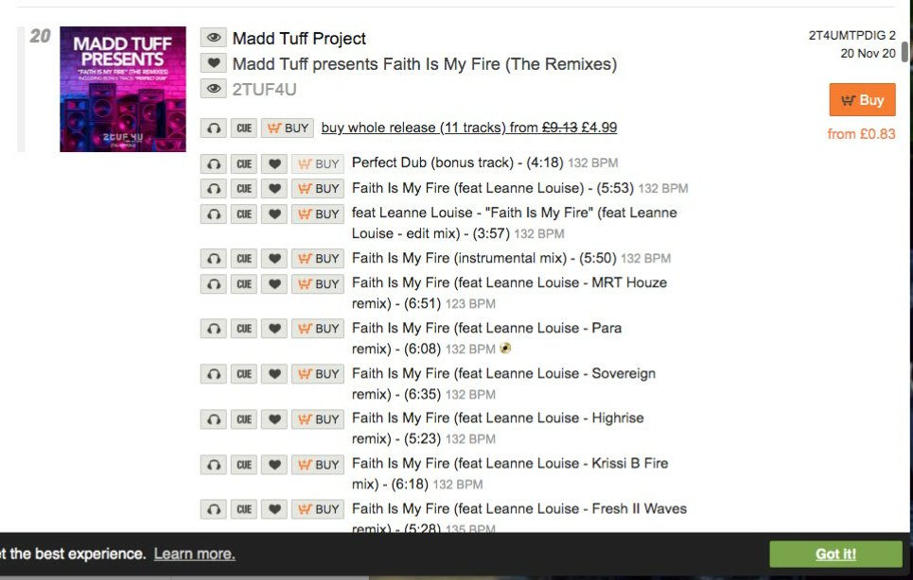Open buy whole release 11 tracks link
The height and width of the screenshot is (580, 913).
469,128
